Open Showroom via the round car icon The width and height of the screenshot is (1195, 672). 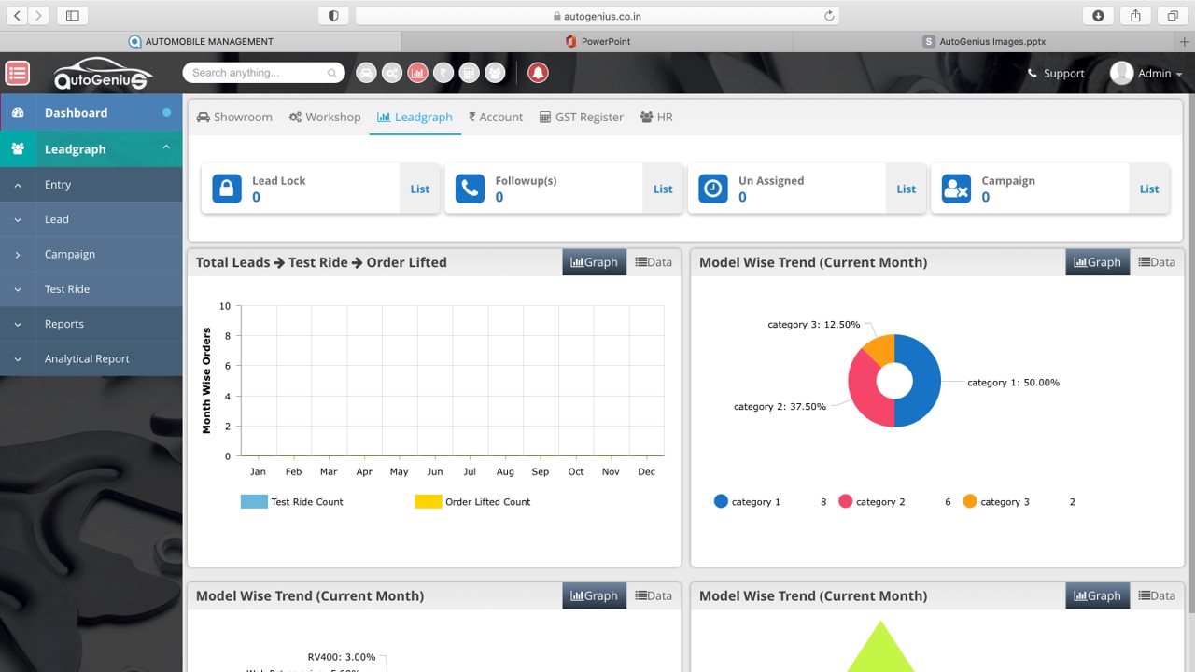367,73
